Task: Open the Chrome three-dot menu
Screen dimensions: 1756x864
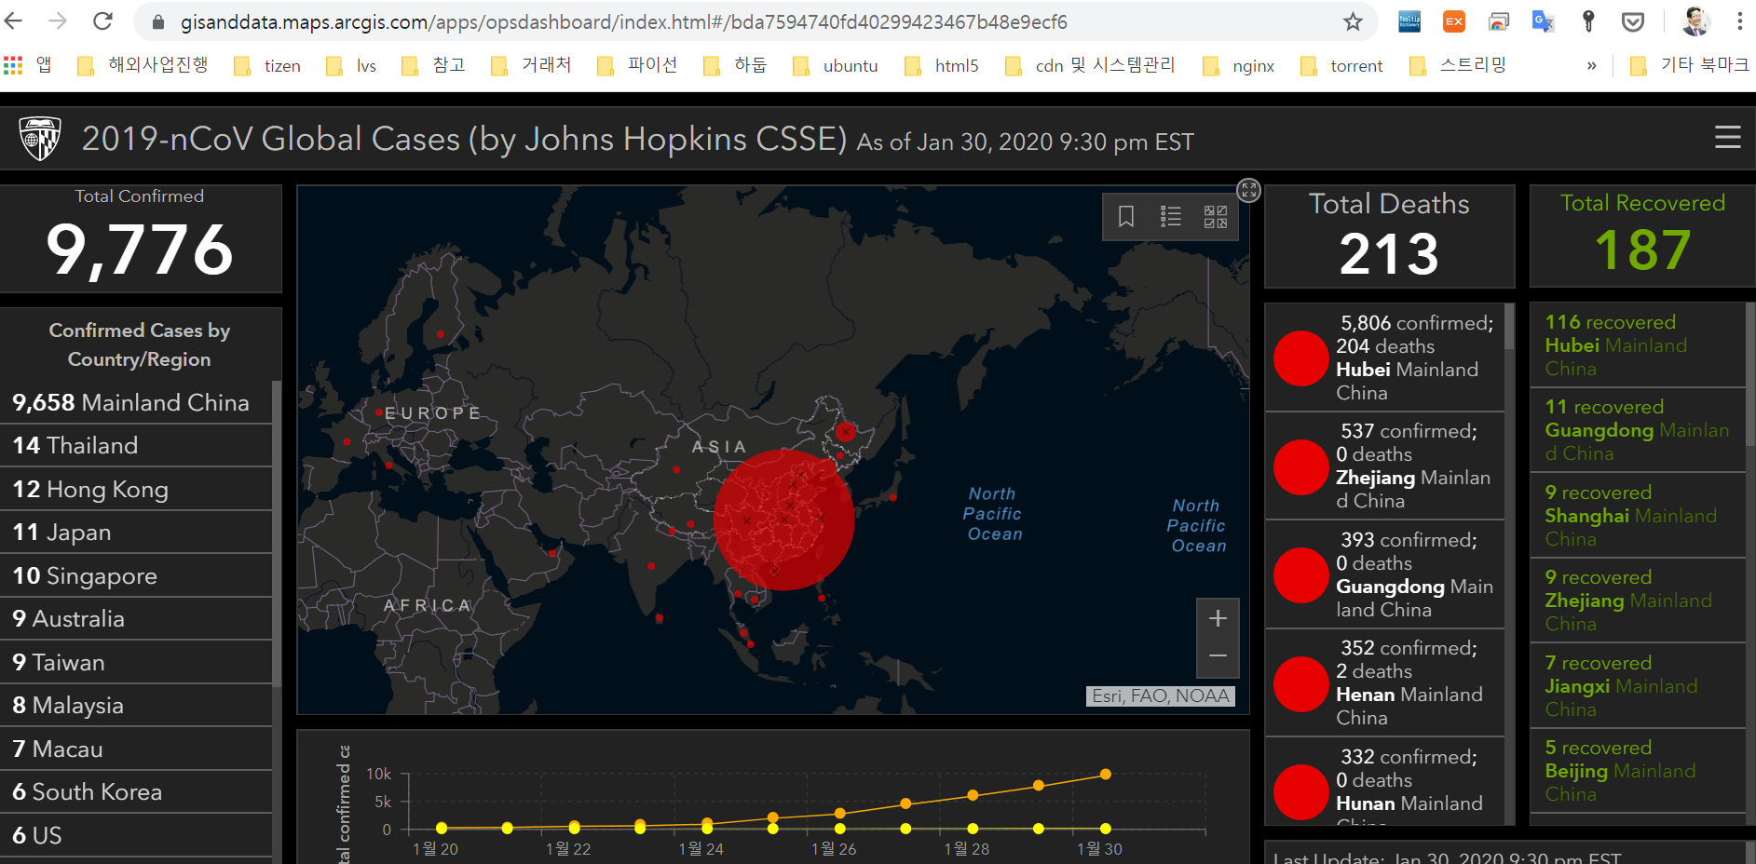Action: [1739, 21]
